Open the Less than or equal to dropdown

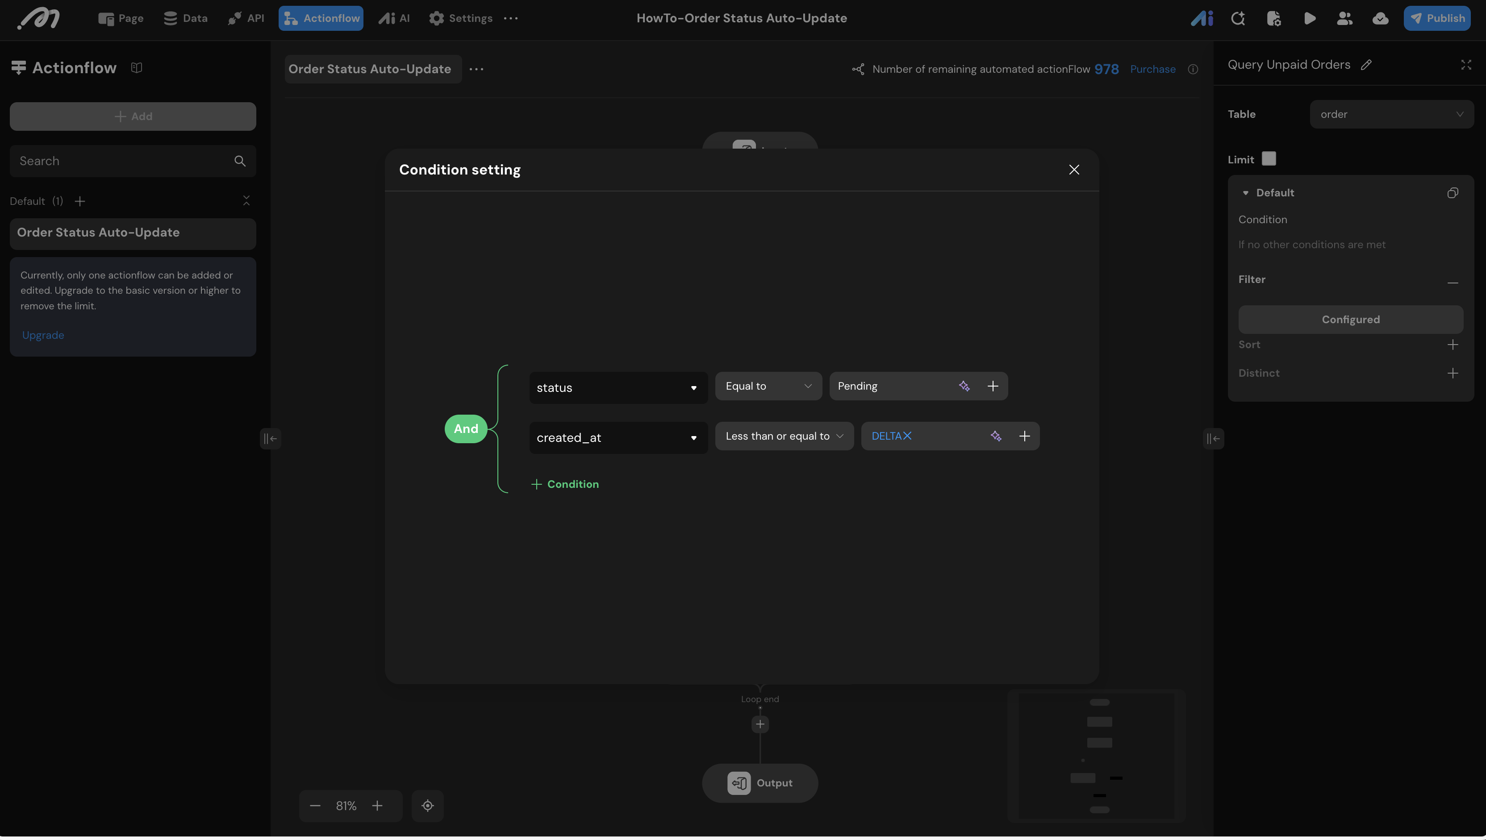click(x=784, y=436)
